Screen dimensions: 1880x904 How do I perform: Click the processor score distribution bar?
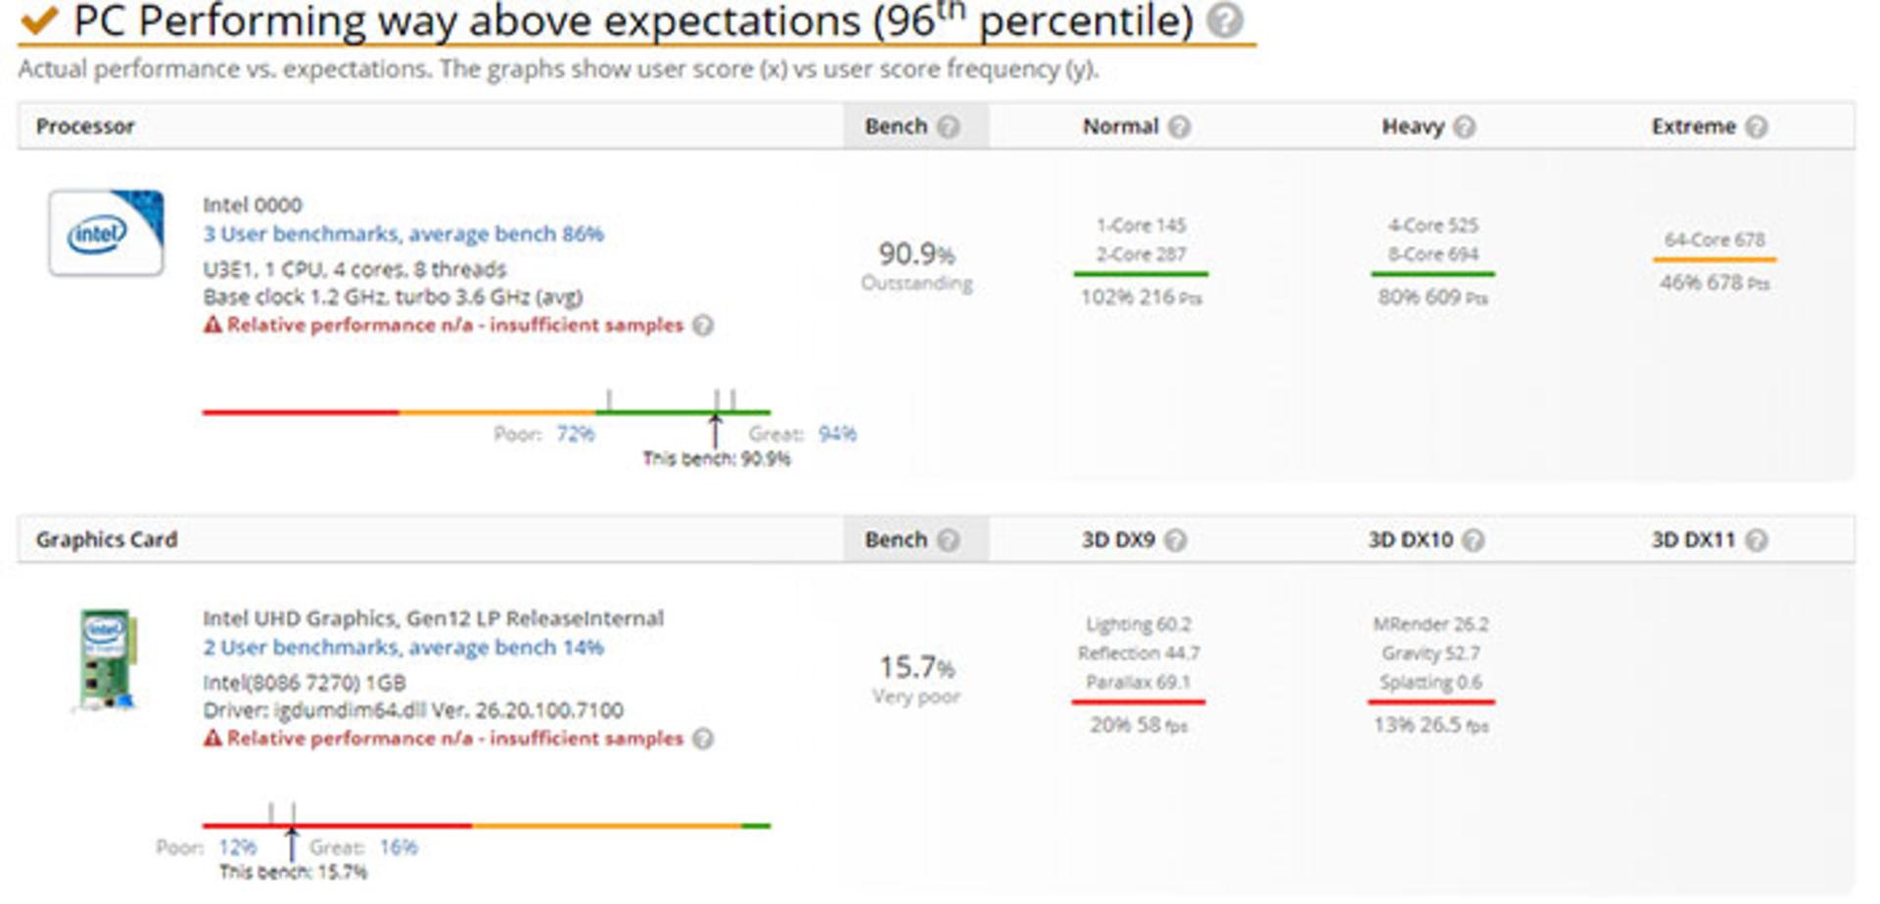(487, 412)
